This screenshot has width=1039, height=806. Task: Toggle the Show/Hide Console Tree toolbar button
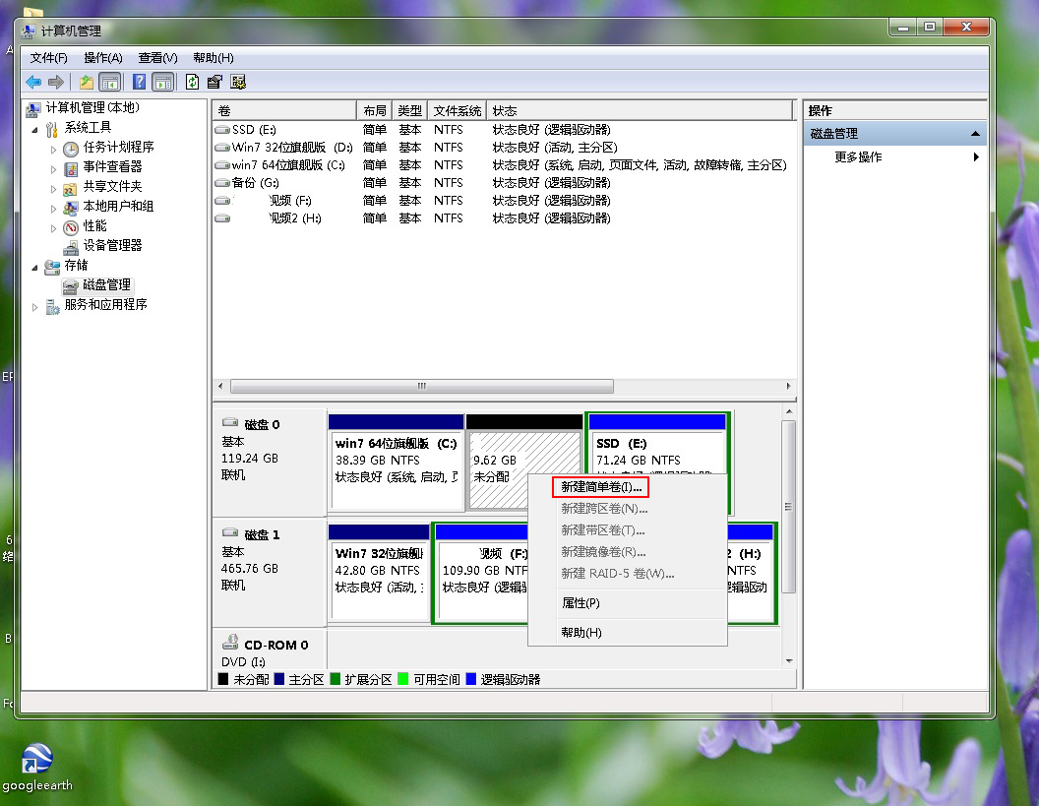[110, 83]
